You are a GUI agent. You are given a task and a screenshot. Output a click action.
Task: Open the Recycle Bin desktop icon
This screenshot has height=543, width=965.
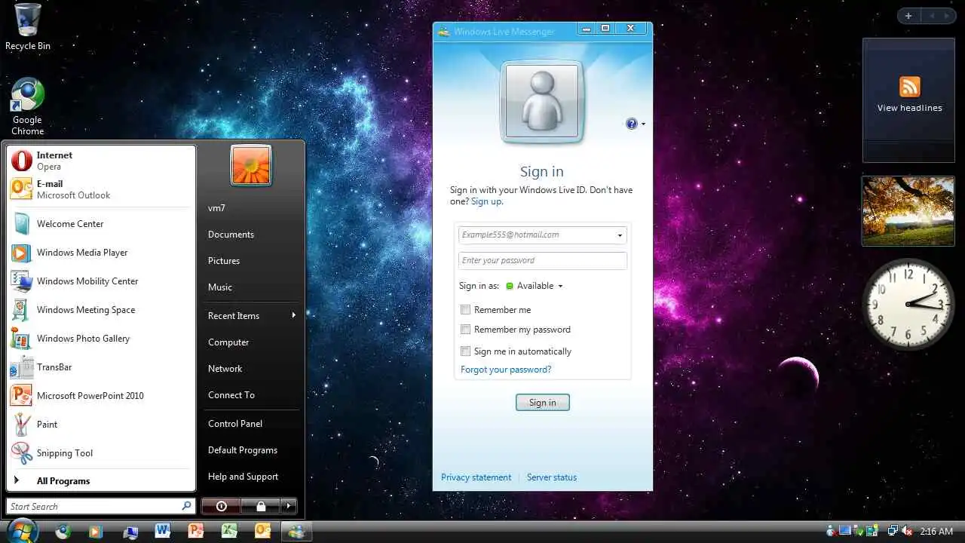[27, 26]
